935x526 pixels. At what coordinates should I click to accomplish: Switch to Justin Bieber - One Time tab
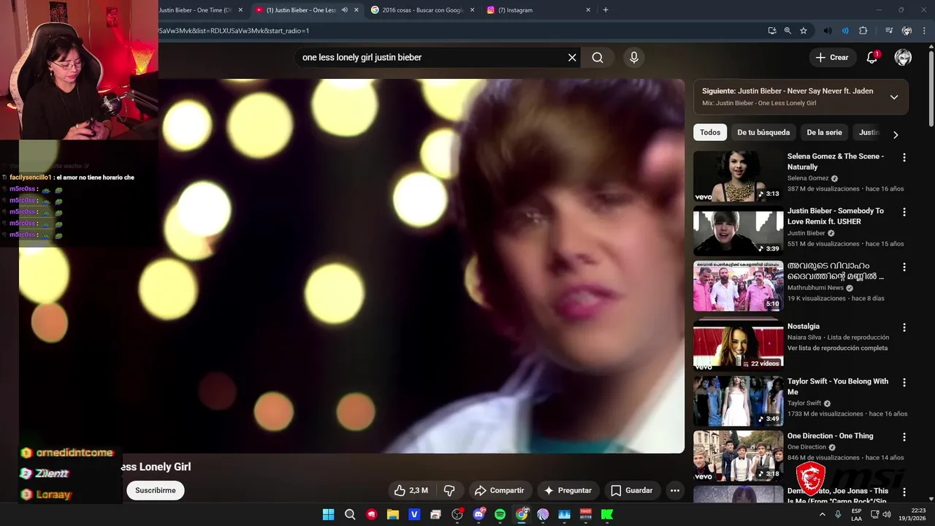196,10
